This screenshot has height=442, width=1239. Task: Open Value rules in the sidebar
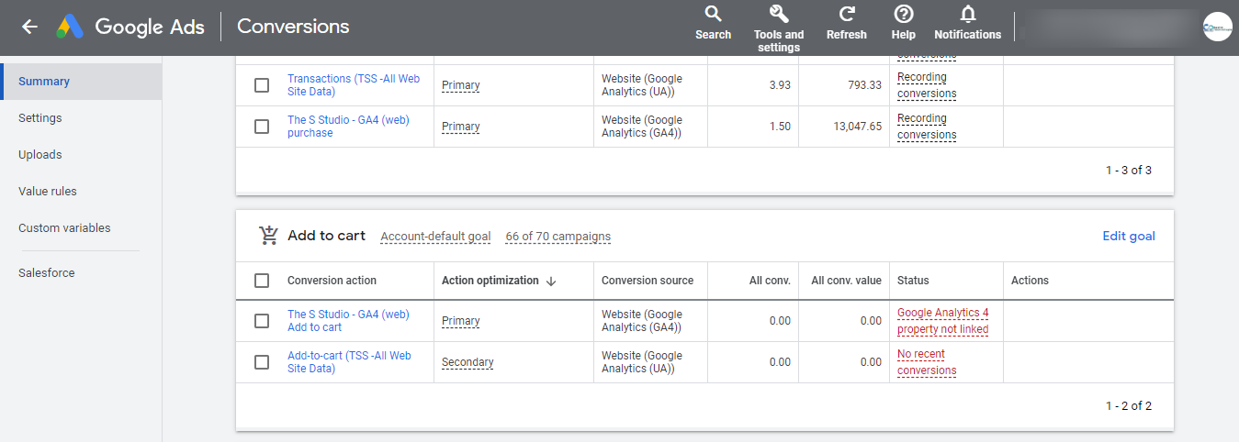click(48, 192)
